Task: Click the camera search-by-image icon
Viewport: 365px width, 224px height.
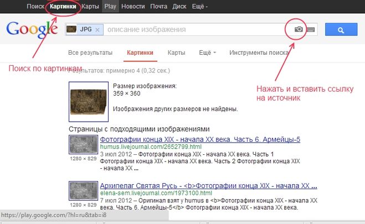Action: [299, 29]
